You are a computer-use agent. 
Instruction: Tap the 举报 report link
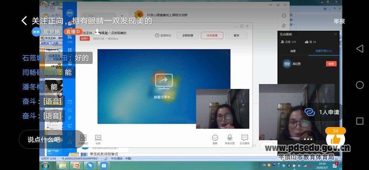click(x=339, y=21)
